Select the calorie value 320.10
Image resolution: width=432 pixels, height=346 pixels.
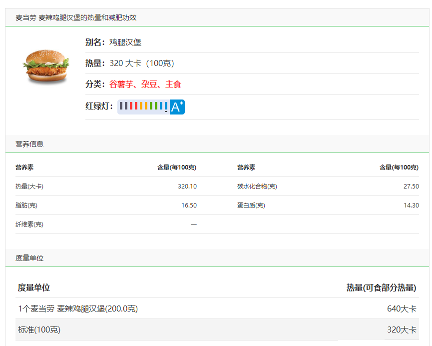click(187, 186)
